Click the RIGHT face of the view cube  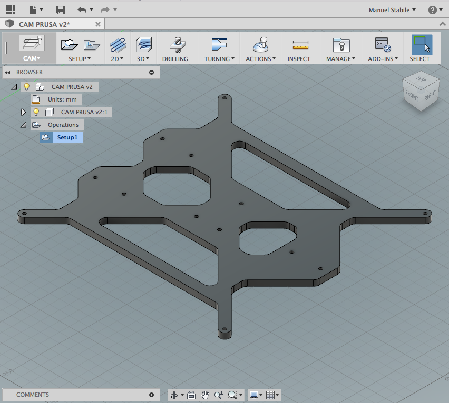click(x=430, y=95)
